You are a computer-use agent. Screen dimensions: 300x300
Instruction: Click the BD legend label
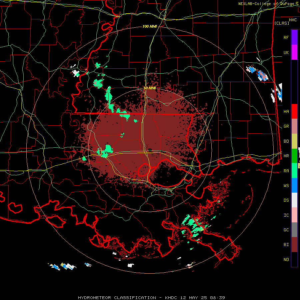coord(286,141)
